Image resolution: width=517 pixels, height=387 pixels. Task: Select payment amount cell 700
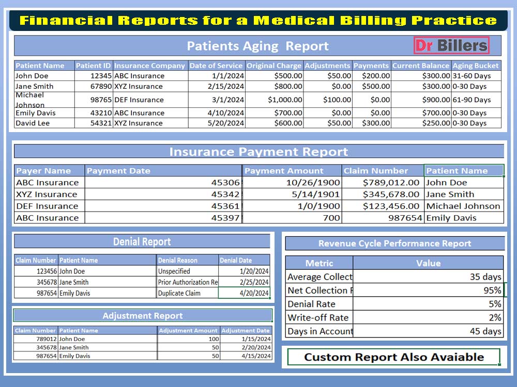[x=292, y=218]
